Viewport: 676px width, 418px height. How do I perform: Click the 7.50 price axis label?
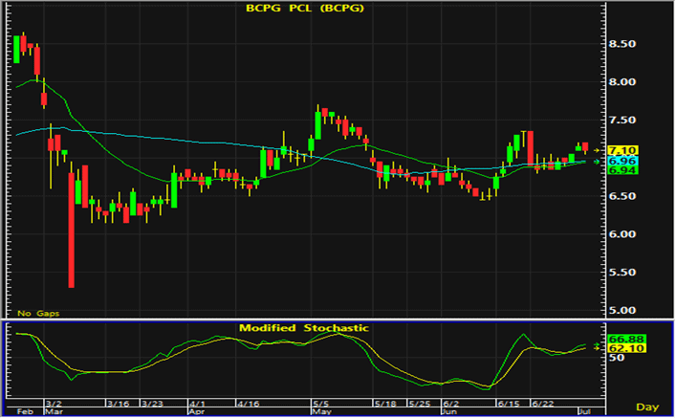click(621, 120)
